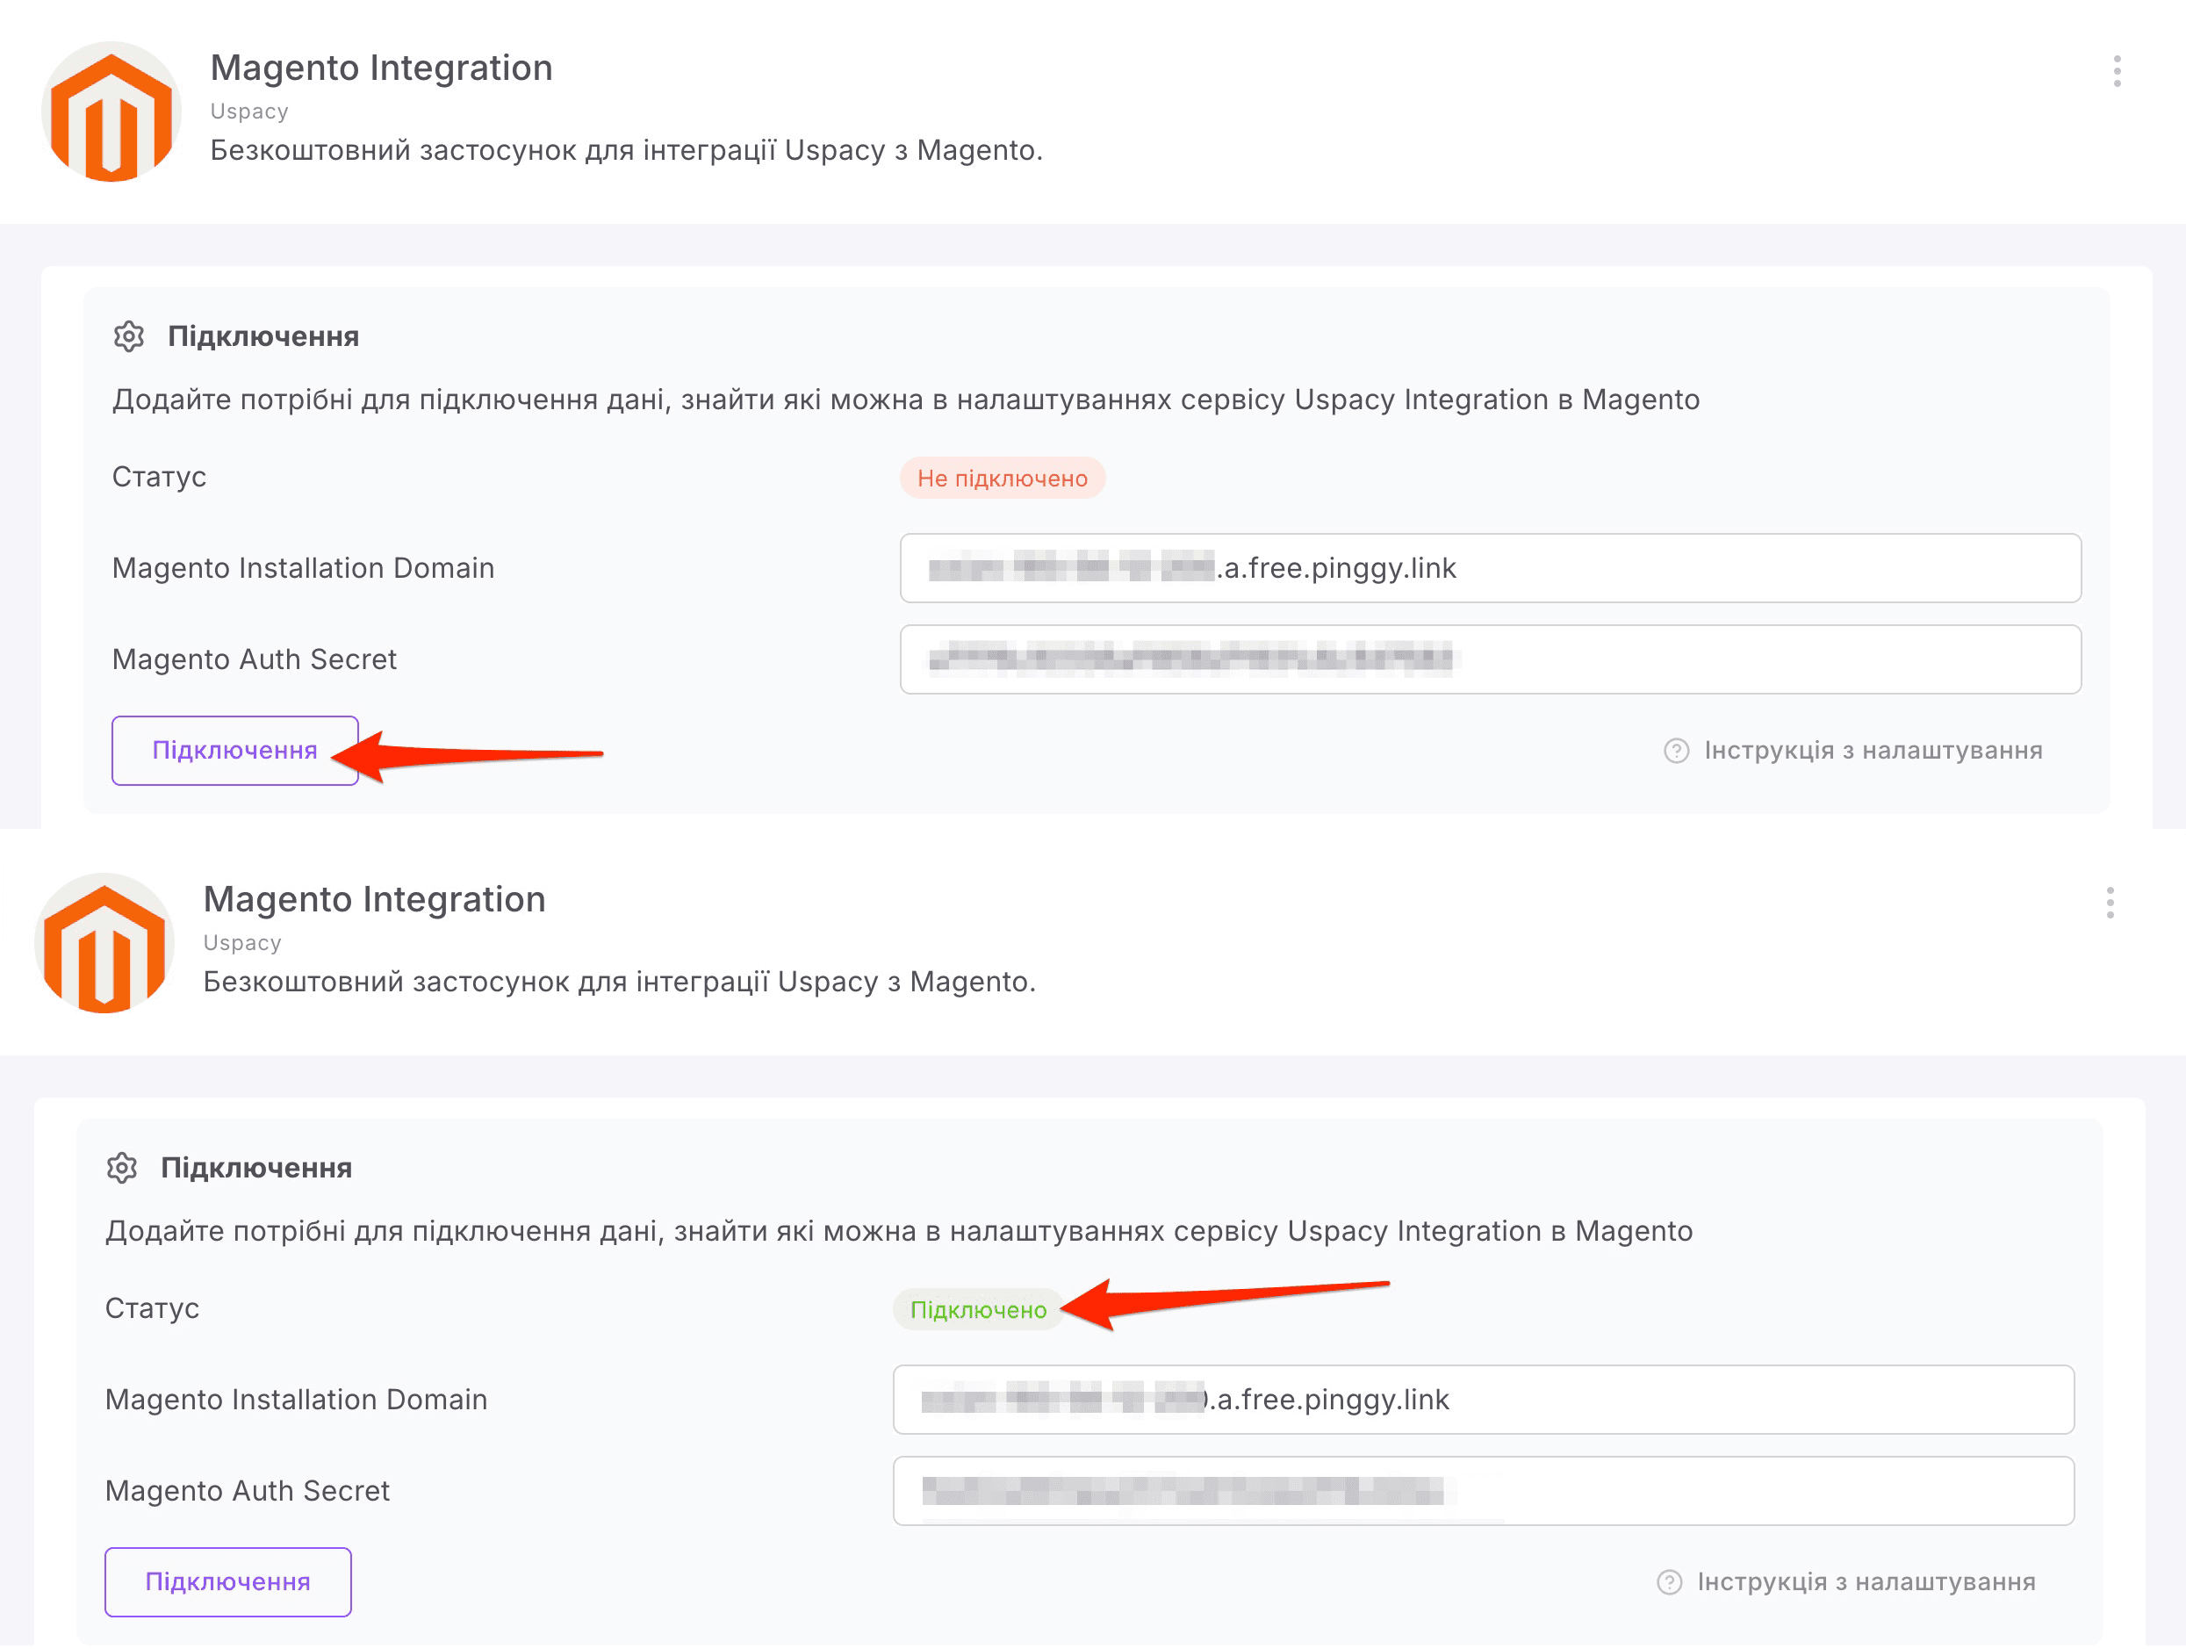Open the kebab options menu for the second integration card
The width and height of the screenshot is (2186, 1649).
tap(2110, 902)
